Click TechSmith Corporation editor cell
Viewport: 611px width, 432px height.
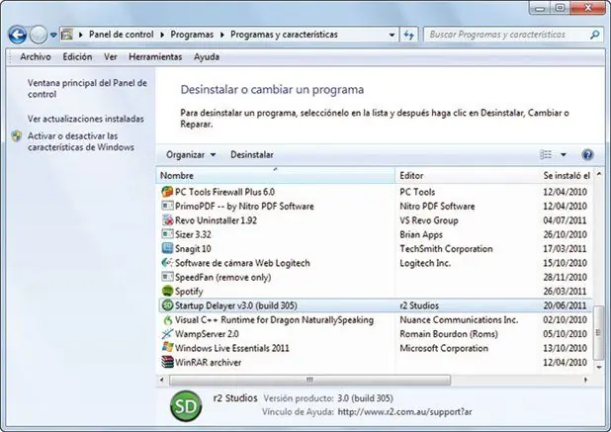click(446, 248)
